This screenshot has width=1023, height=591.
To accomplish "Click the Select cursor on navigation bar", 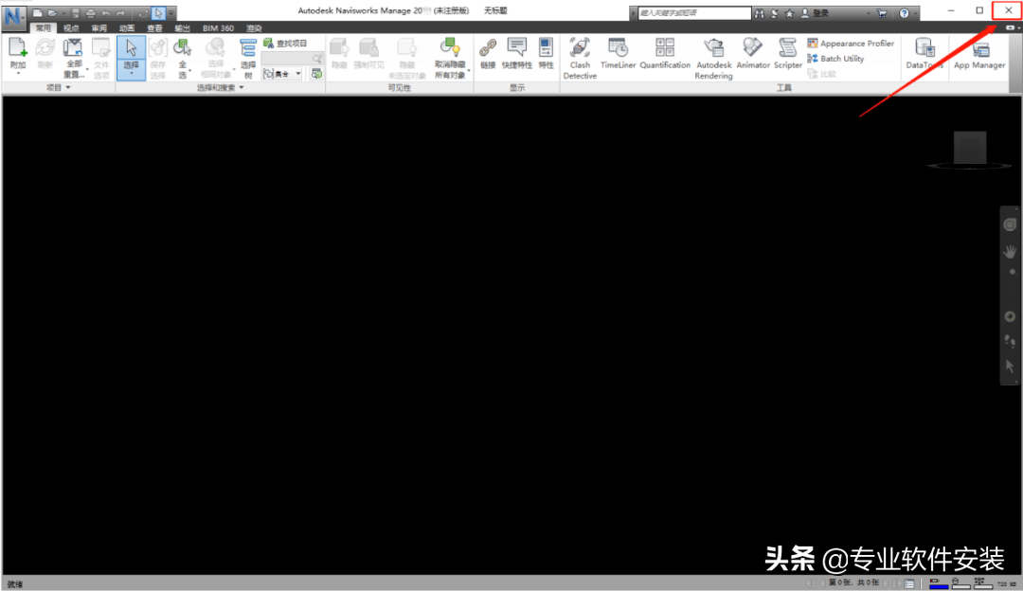I will [x=1010, y=366].
